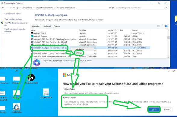Go back in Programs and Features window
The height and width of the screenshot is (117, 177).
click(x=3, y=8)
